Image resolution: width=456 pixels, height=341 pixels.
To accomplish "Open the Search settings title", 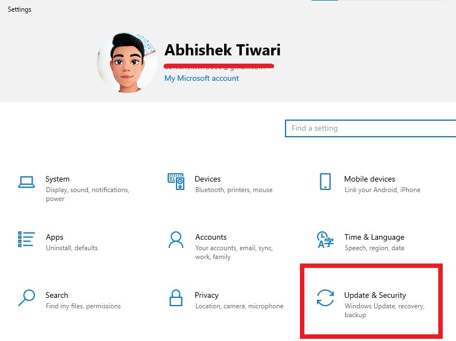I will tap(56, 295).
